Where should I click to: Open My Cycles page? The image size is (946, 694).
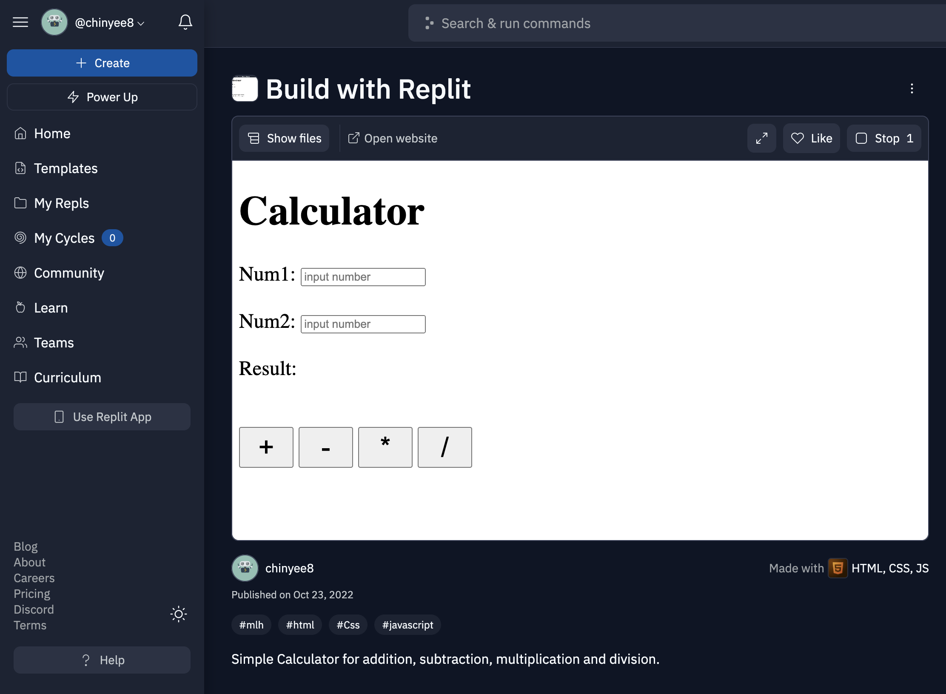click(x=64, y=238)
